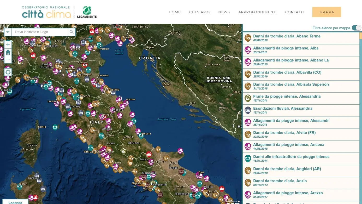Open the Legenda panel
Screen dimensions: 362x204
pyautogui.click(x=15, y=202)
